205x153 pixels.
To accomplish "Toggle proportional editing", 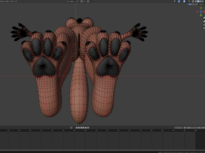I will click(88, 1).
